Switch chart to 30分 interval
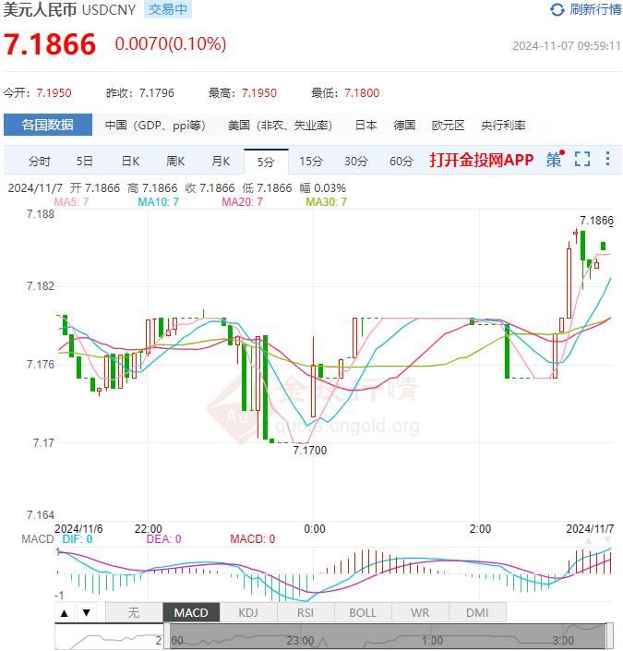This screenshot has width=623, height=651. point(356,161)
